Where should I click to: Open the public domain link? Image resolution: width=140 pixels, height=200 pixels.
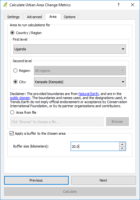[20, 98]
